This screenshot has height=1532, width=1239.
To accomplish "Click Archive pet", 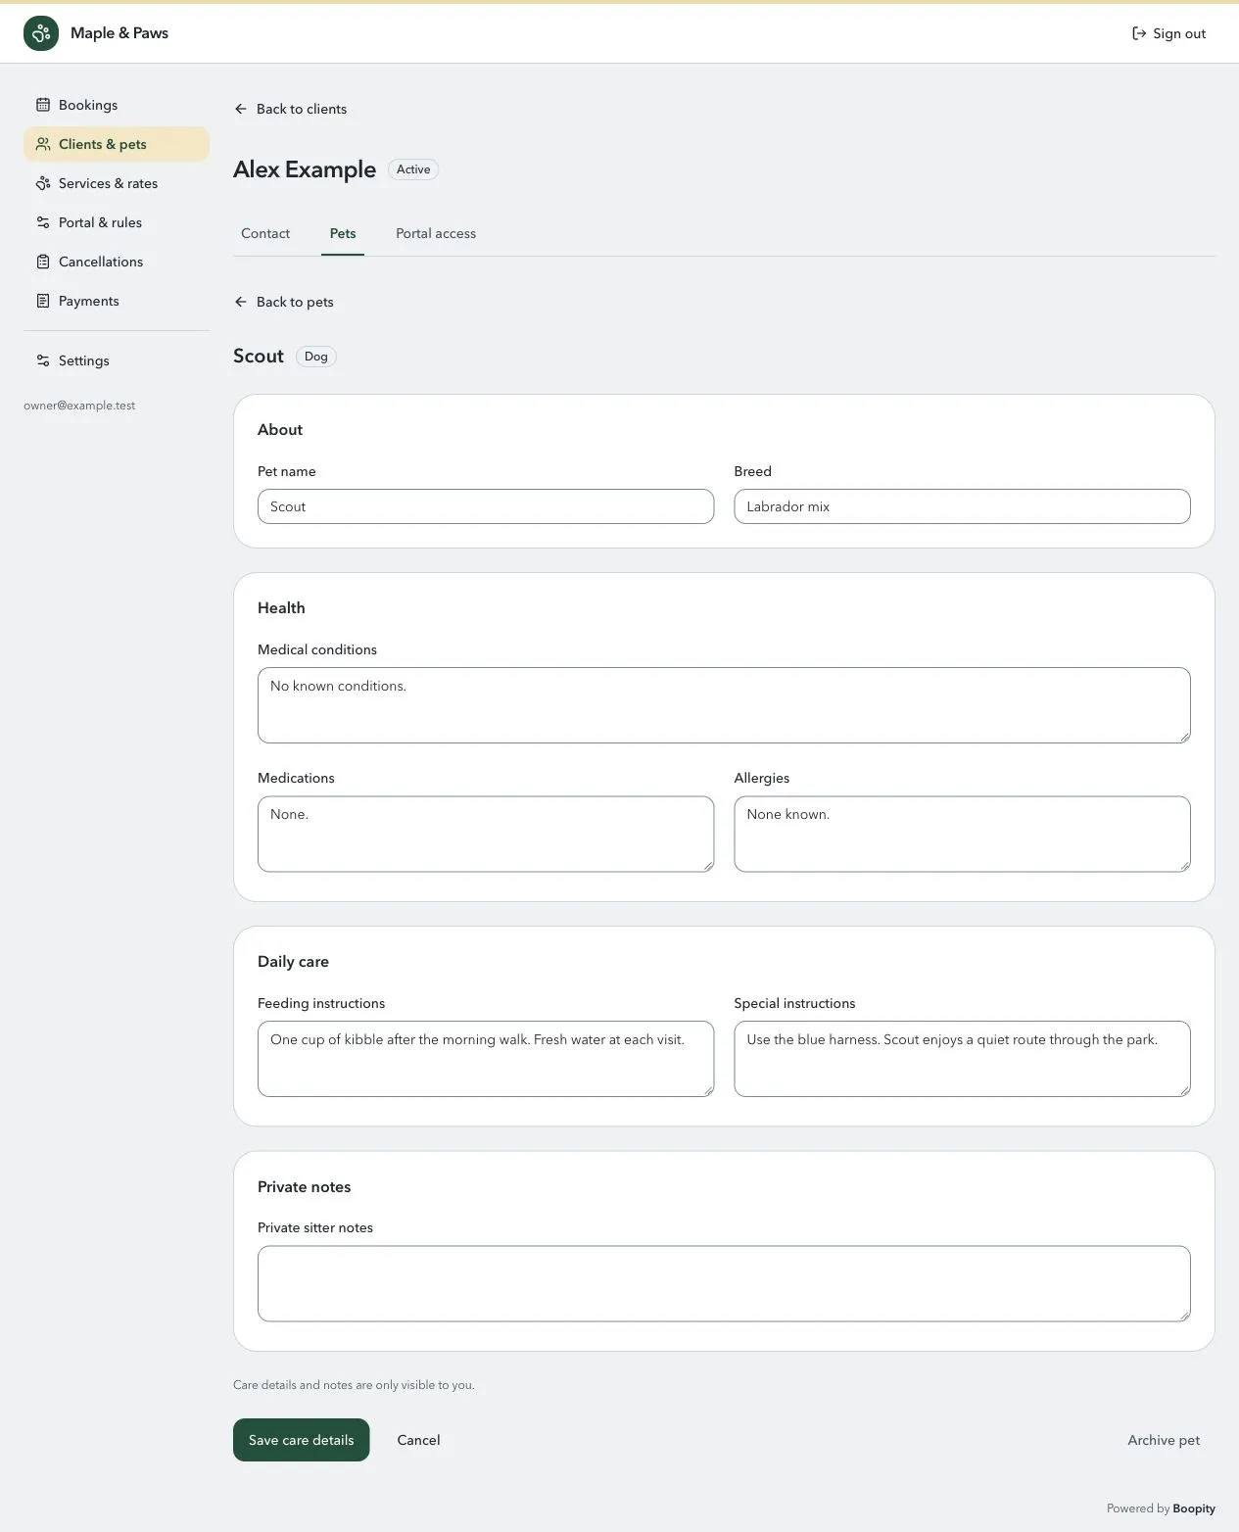I will (1164, 1440).
